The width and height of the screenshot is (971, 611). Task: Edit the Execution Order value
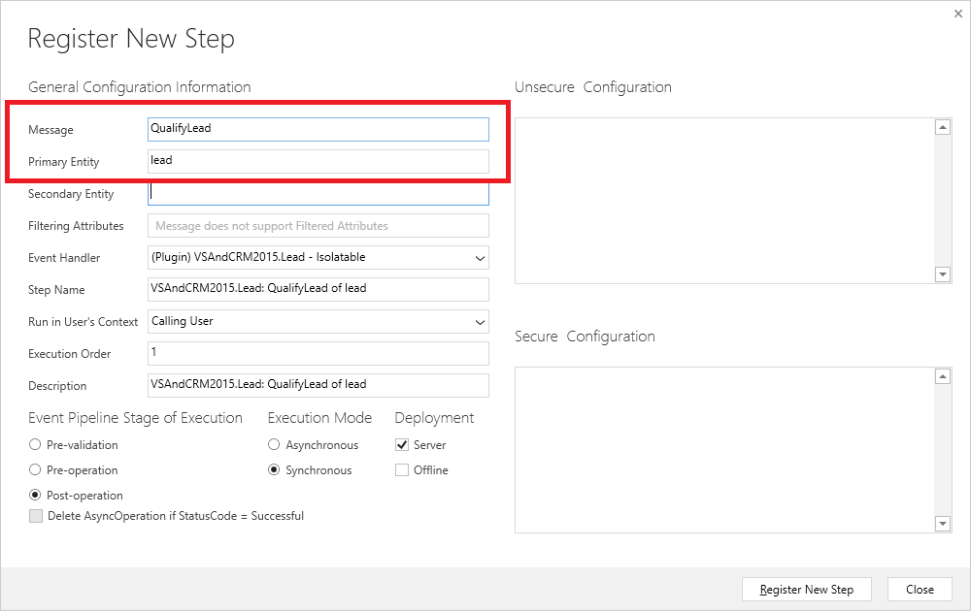point(318,353)
